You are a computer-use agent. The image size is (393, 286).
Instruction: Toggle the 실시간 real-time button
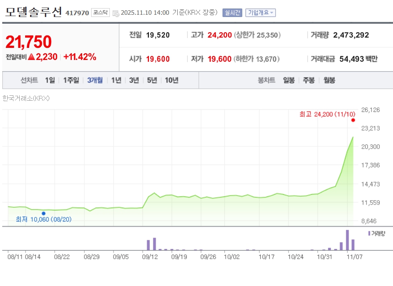coord(232,13)
